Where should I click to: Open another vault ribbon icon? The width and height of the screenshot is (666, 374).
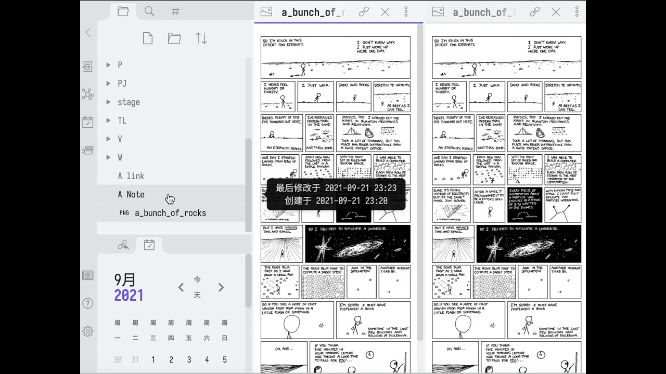87,275
